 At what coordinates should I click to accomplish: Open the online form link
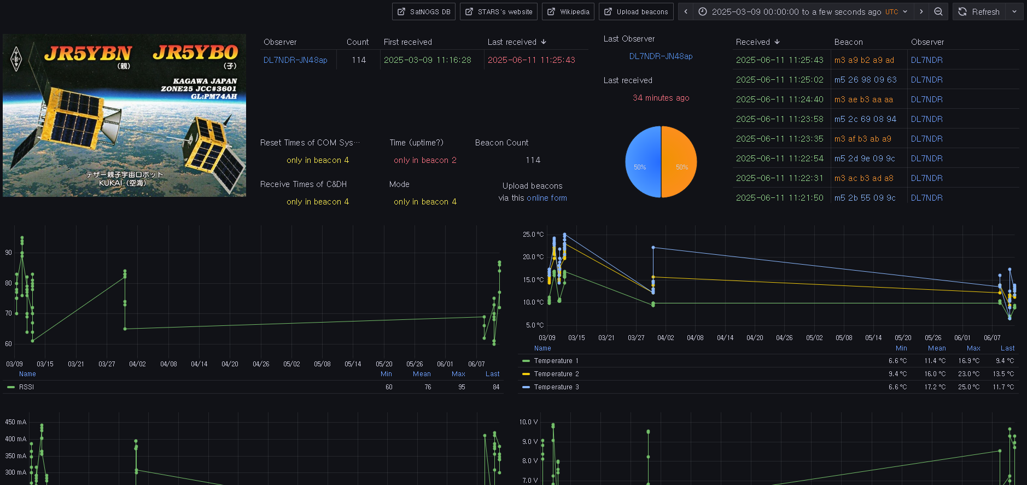click(x=546, y=198)
